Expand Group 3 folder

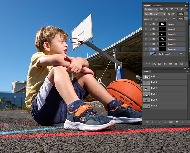pyautogui.click(x=150, y=34)
